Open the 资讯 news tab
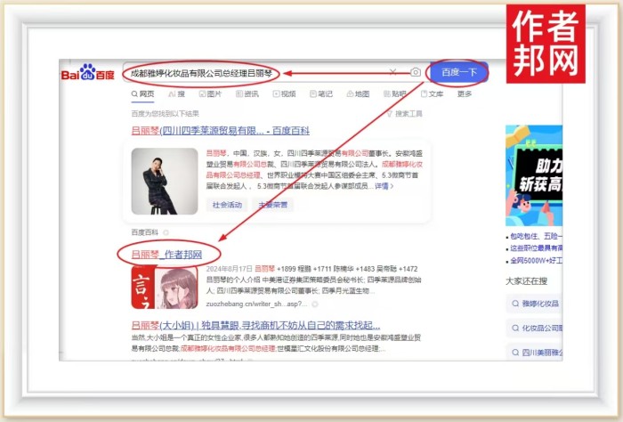623x422 pixels. (x=247, y=93)
